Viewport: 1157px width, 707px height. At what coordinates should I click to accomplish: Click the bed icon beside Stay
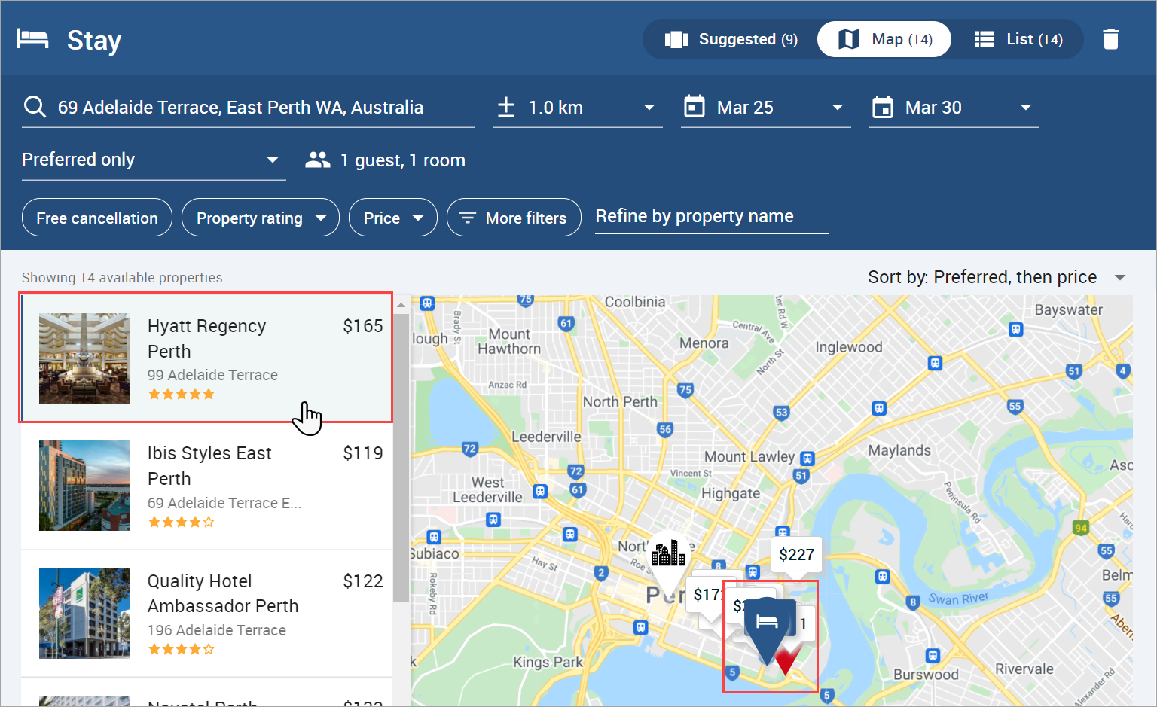click(33, 38)
